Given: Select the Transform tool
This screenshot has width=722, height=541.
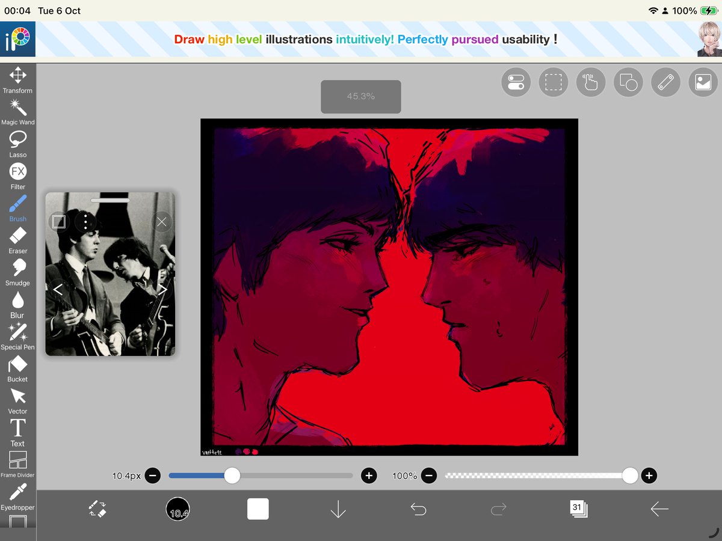Looking at the screenshot, I should [17, 81].
